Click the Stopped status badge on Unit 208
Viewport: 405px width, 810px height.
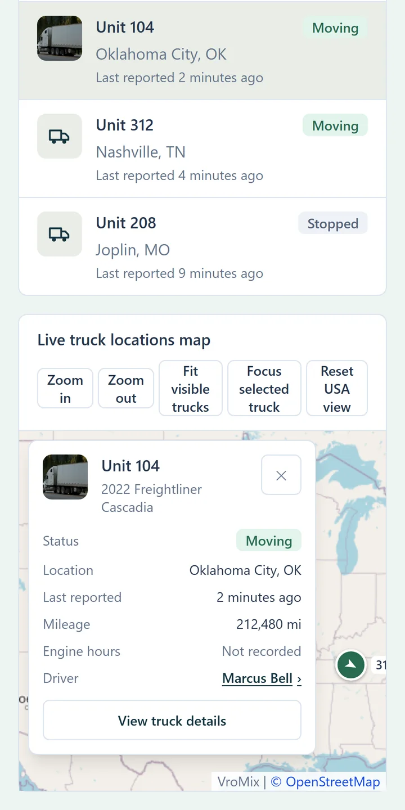(333, 223)
